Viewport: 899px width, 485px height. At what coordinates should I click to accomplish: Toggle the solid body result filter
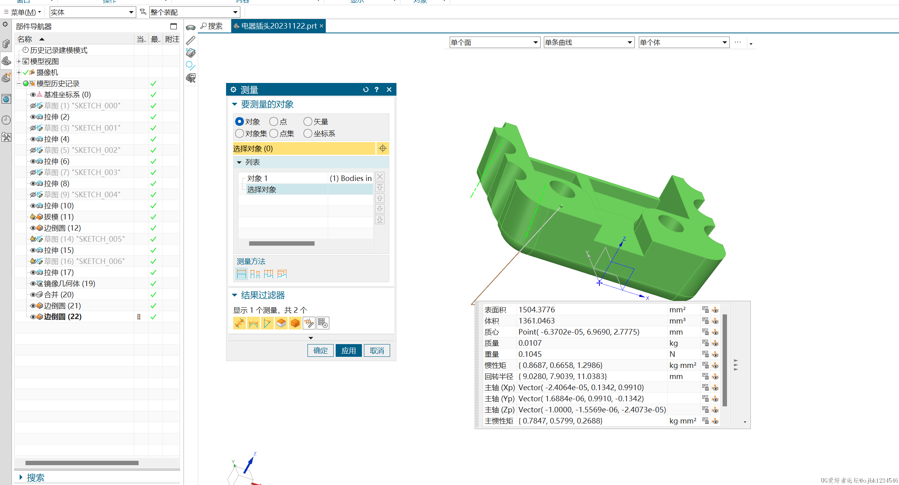(295, 323)
